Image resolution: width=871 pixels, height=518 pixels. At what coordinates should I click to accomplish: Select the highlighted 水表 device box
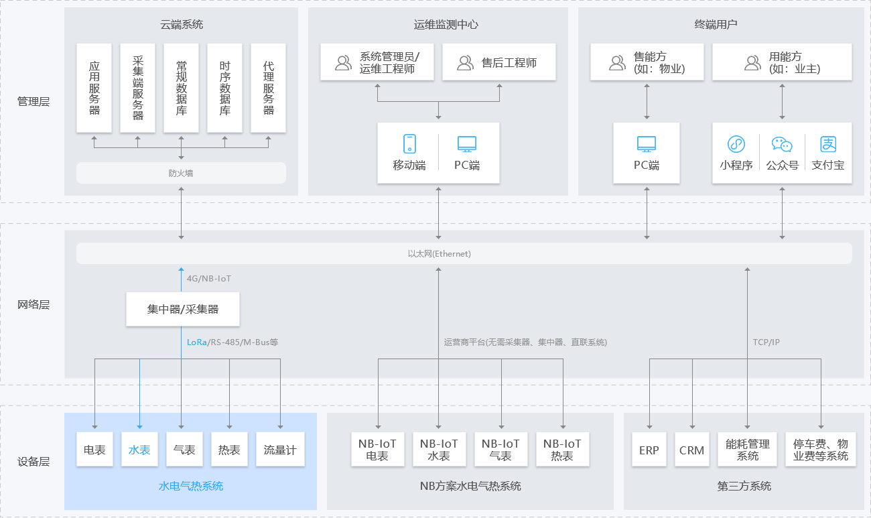point(139,450)
